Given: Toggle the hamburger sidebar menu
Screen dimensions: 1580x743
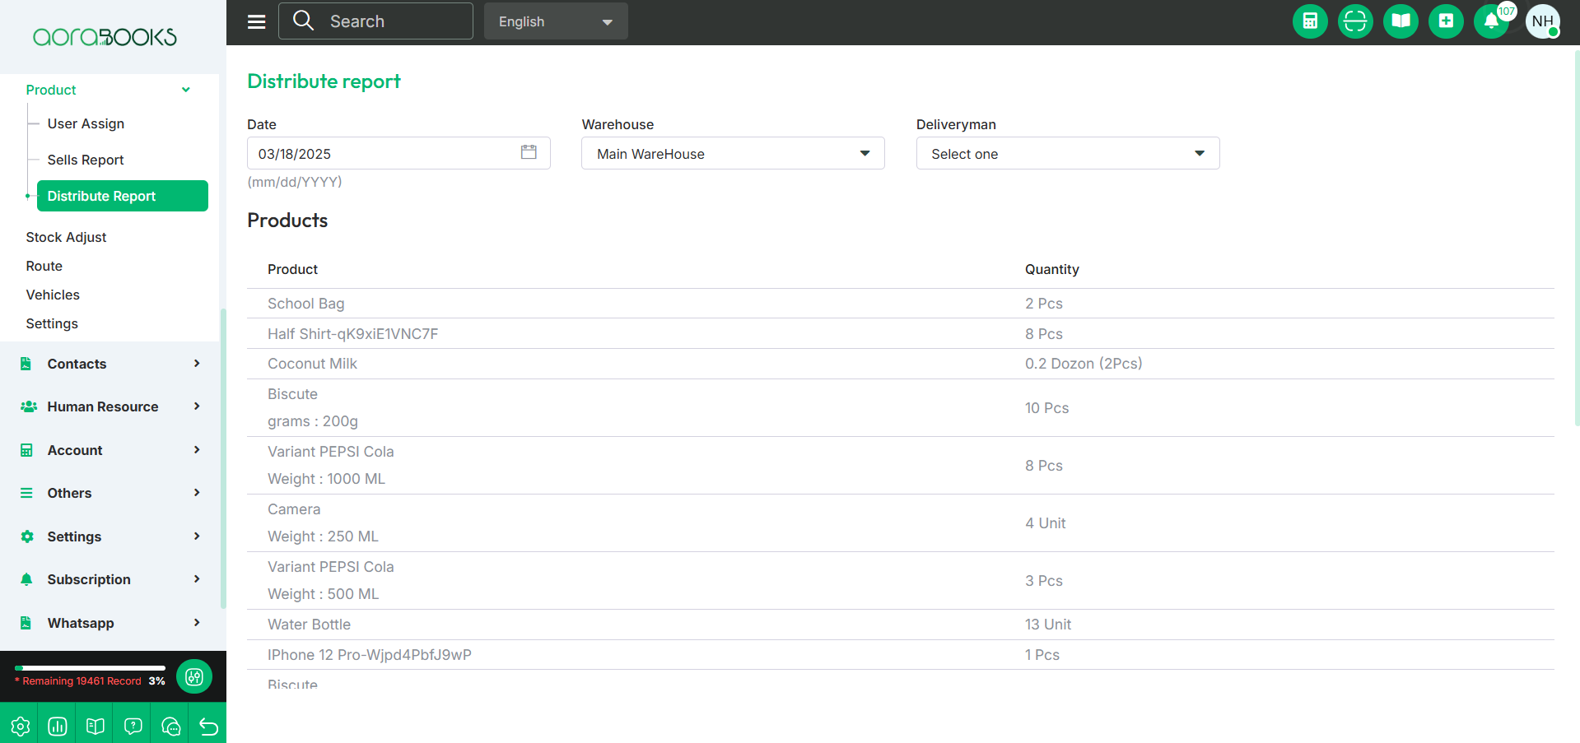Looking at the screenshot, I should coord(257,21).
